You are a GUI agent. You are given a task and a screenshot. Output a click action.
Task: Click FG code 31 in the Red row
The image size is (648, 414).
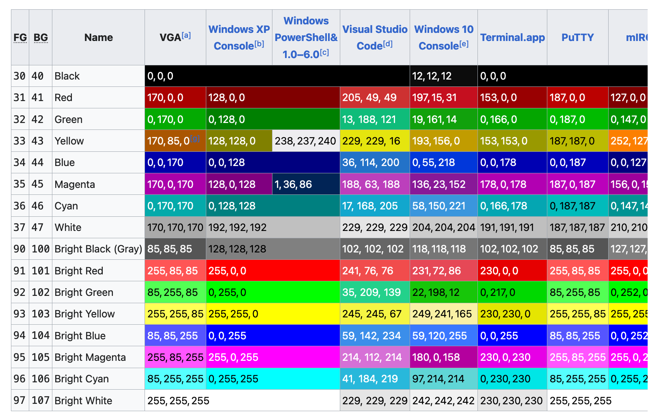point(19,97)
